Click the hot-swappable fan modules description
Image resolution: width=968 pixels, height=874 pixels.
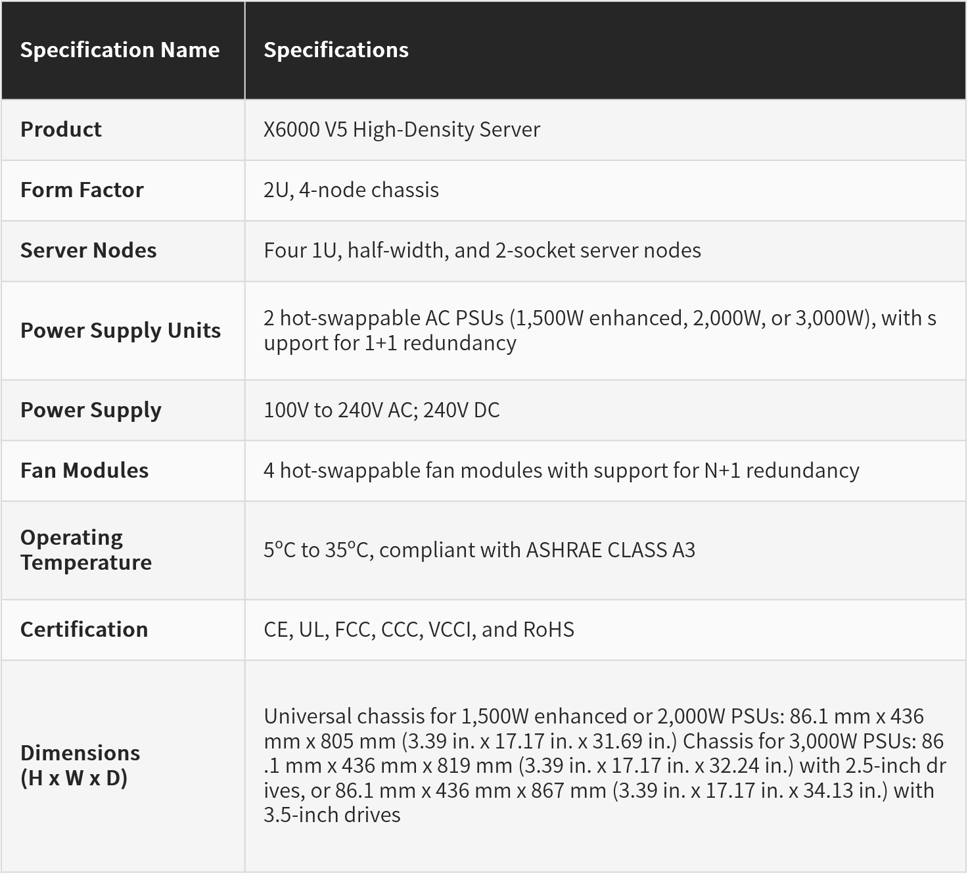pos(561,471)
